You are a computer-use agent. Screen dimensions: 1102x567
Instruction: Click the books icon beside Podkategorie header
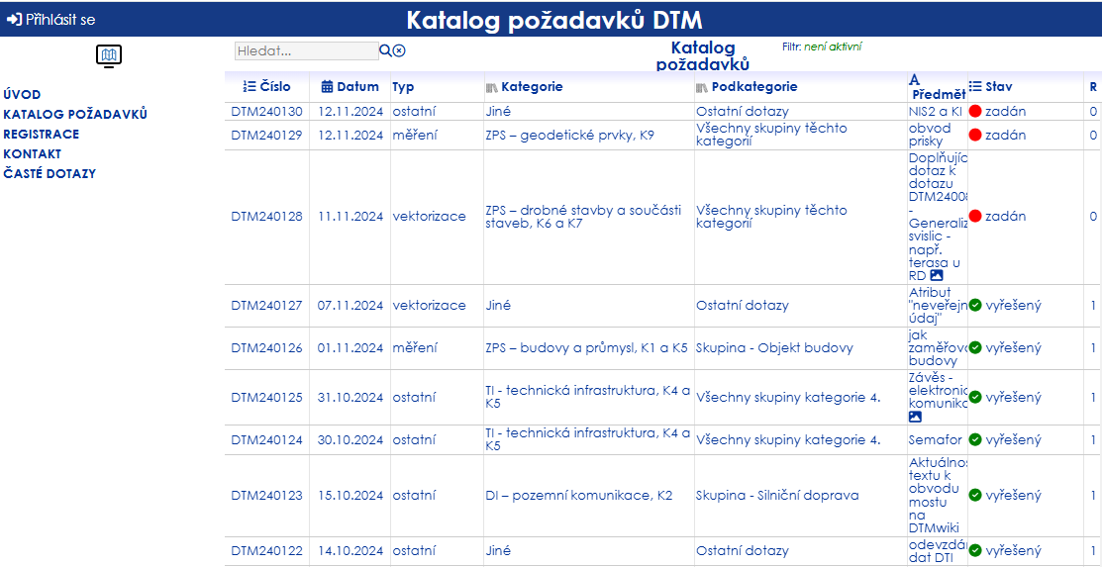click(702, 87)
